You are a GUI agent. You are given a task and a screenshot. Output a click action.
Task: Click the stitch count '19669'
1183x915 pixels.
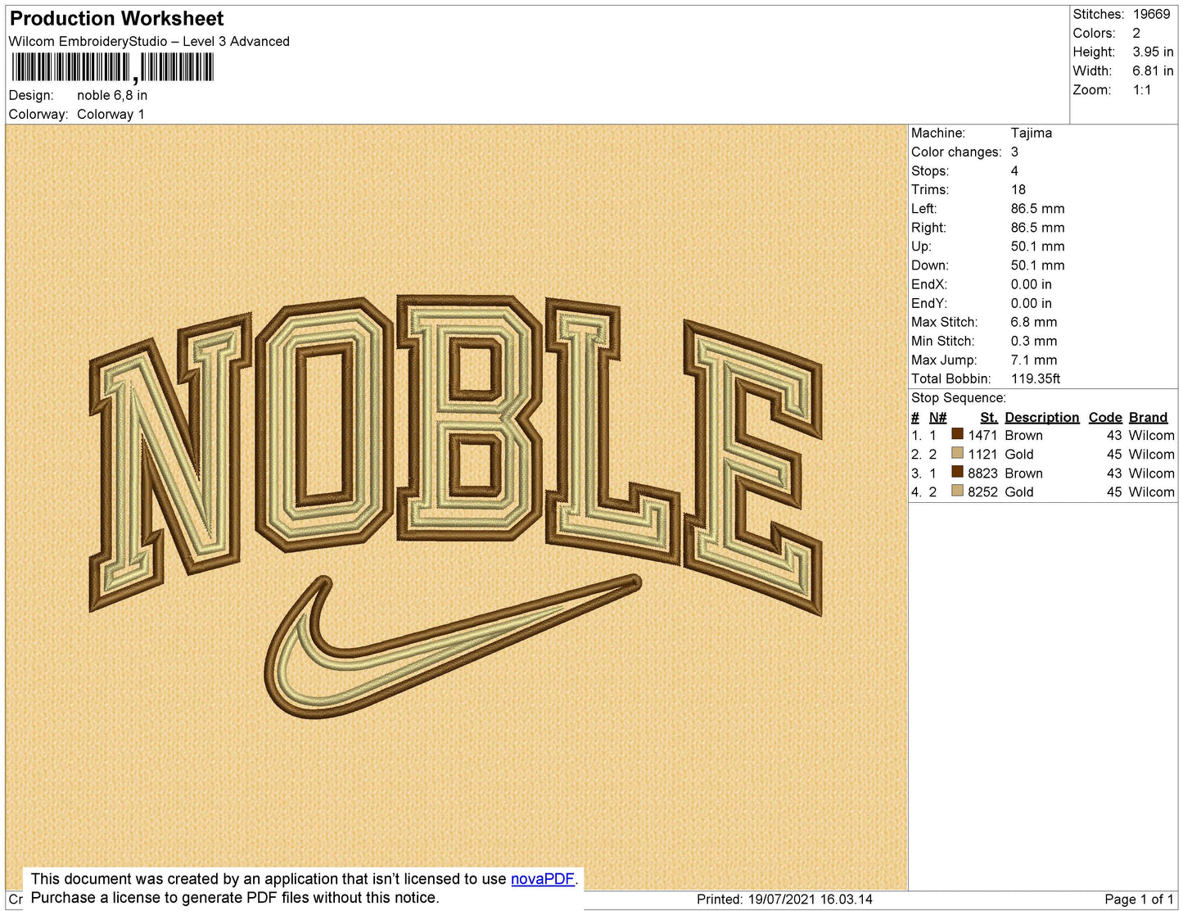tap(1151, 14)
